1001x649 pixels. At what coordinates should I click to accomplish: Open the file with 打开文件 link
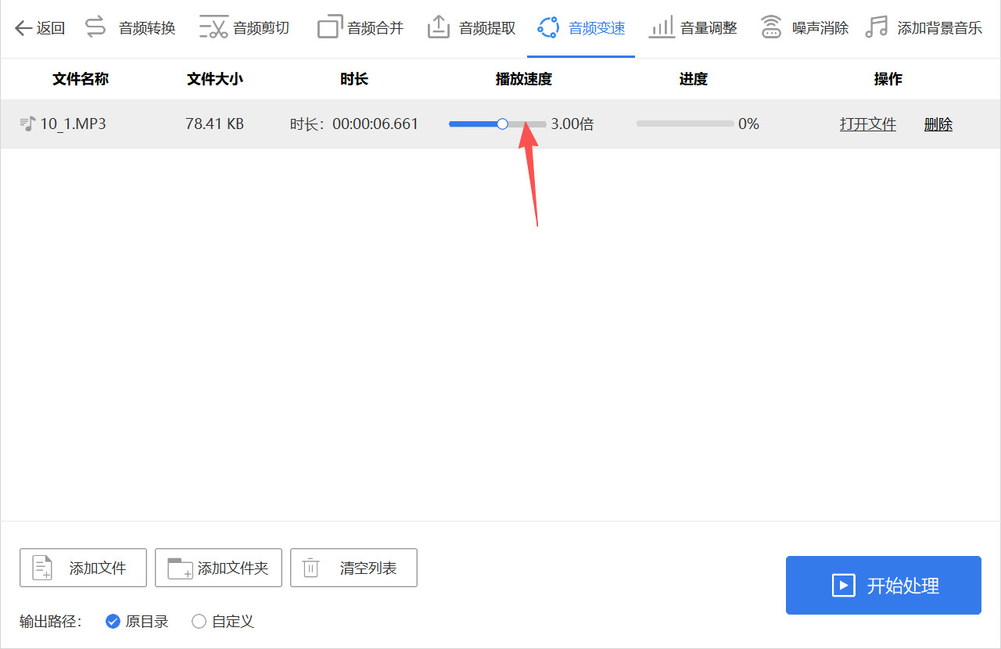point(868,123)
